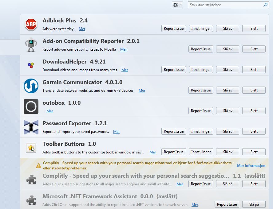Select the 'Export and import your saved passwords.' text
The height and width of the screenshot is (209, 273).
(x=76, y=132)
